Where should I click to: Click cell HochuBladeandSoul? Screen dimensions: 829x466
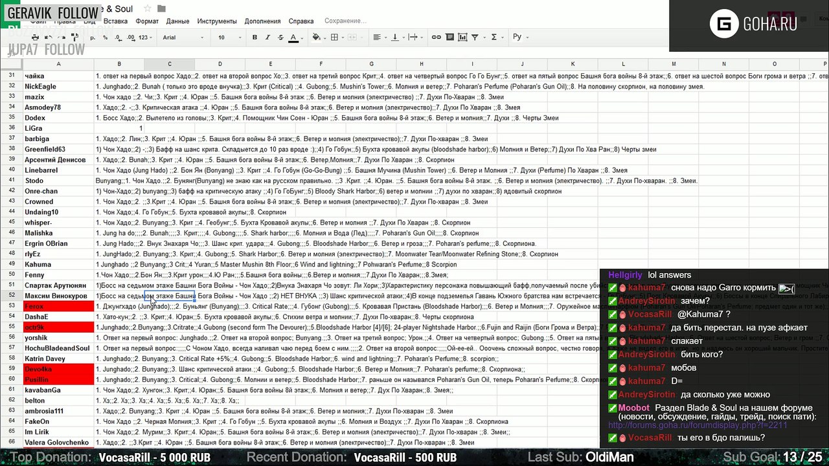click(58, 348)
